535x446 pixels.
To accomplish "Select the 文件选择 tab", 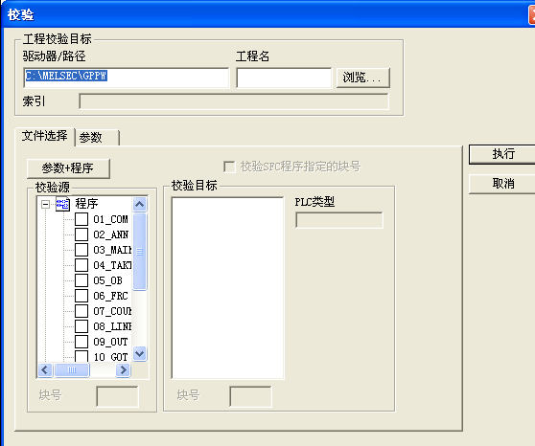I will pos(45,136).
